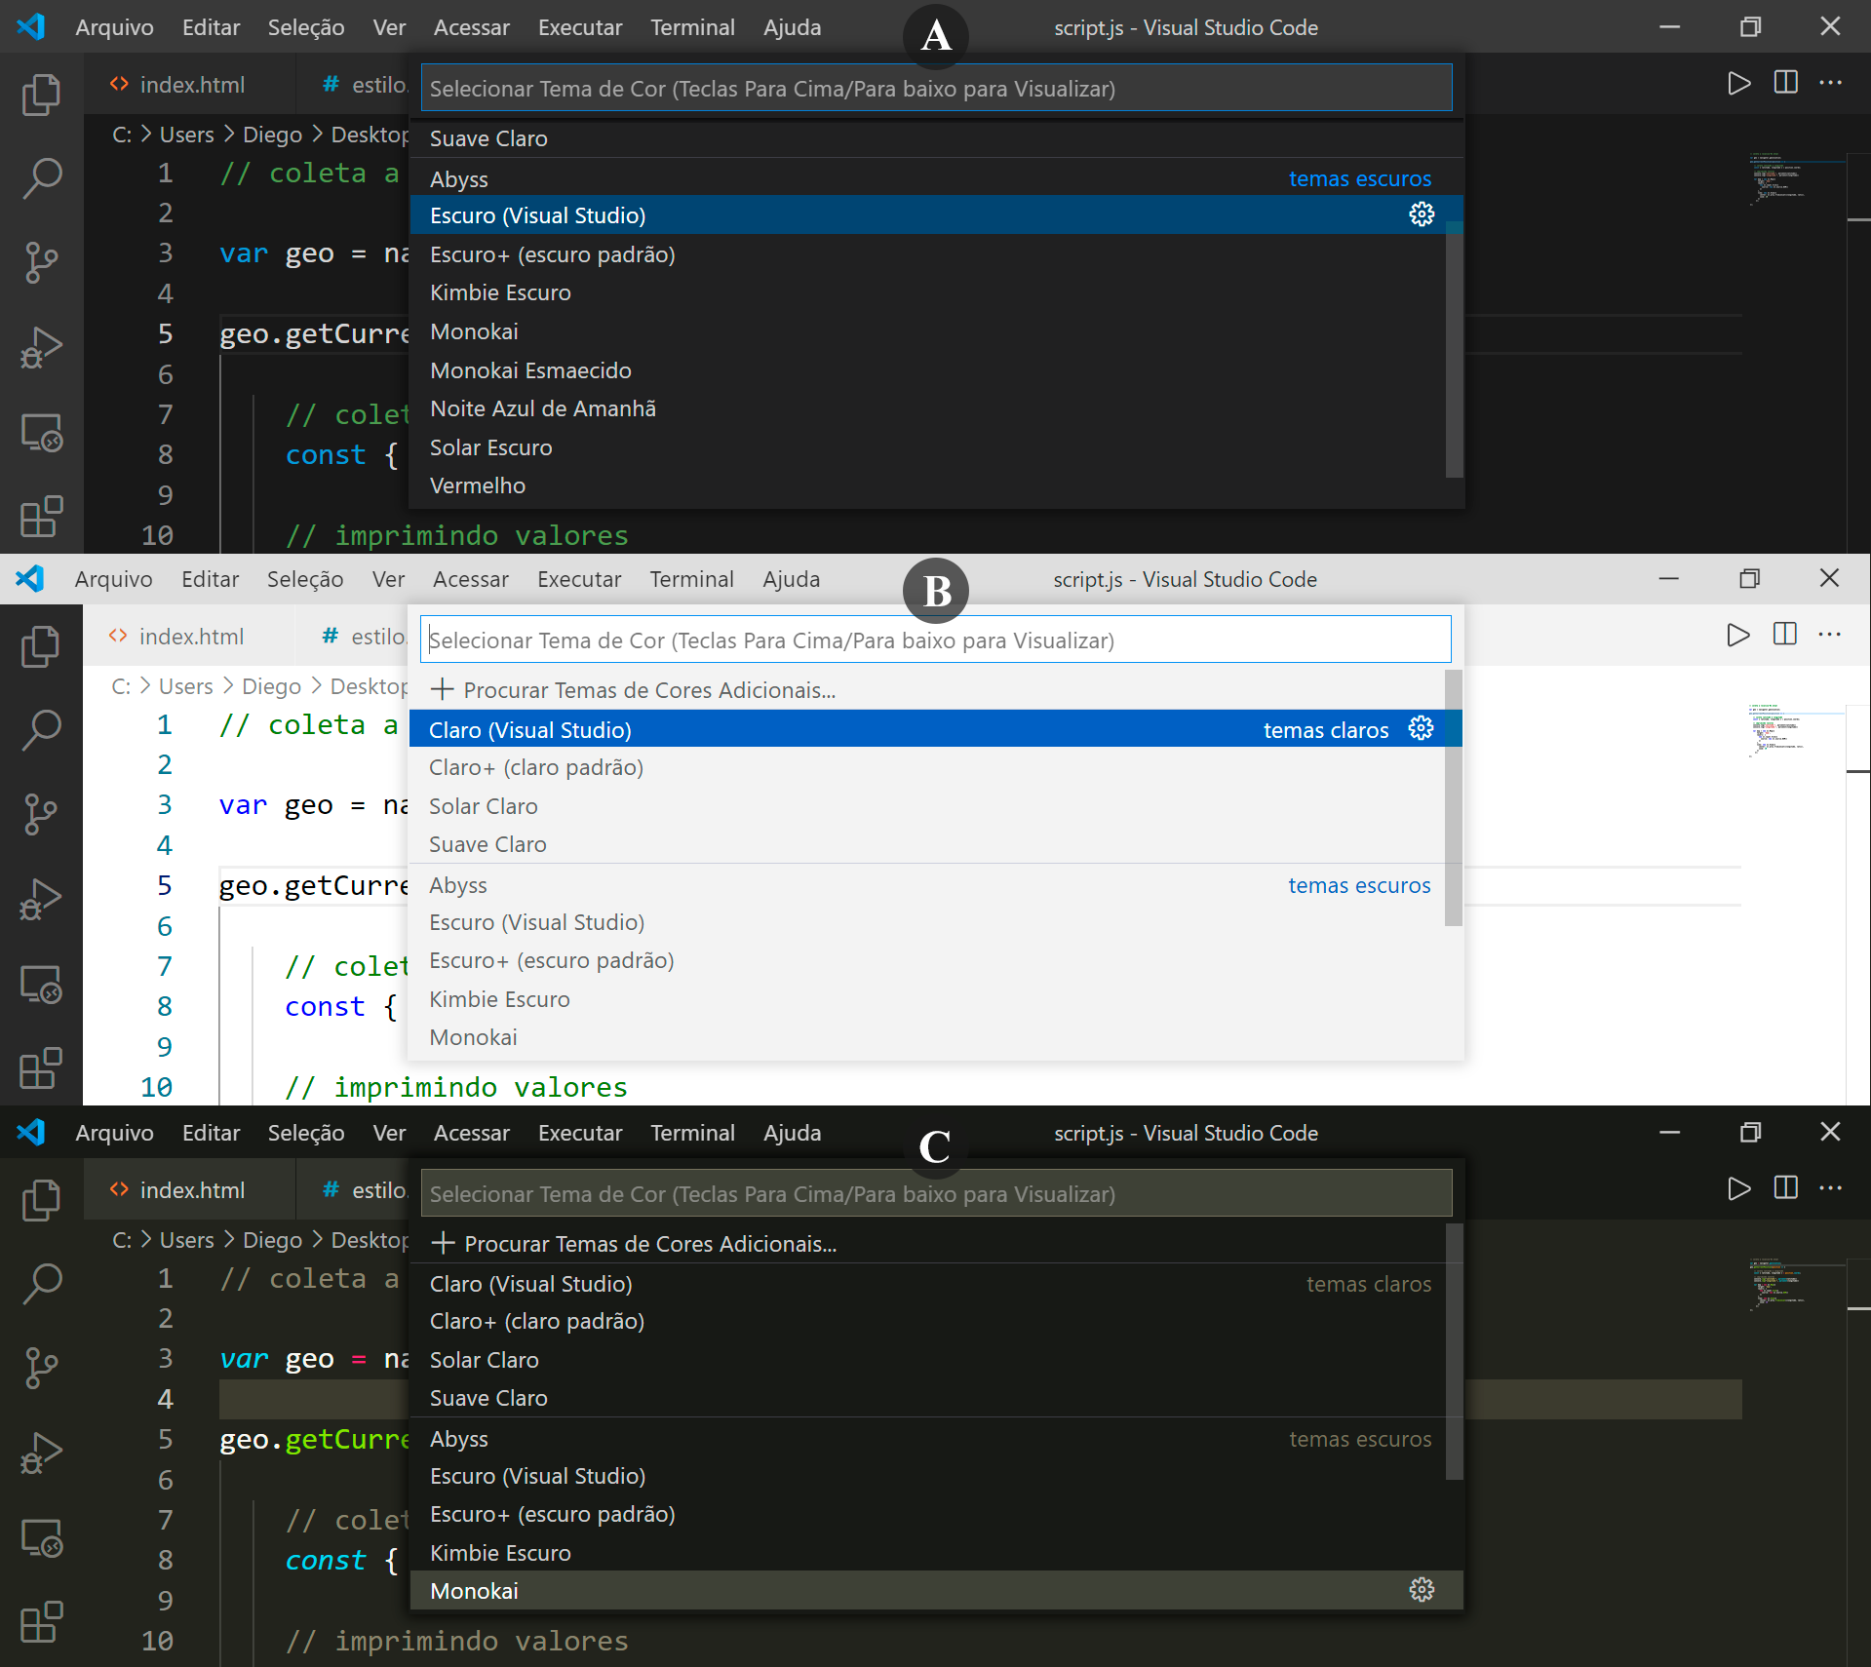Image resolution: width=1871 pixels, height=1667 pixels.
Task: Open Ajuda menu in window C
Action: click(792, 1133)
